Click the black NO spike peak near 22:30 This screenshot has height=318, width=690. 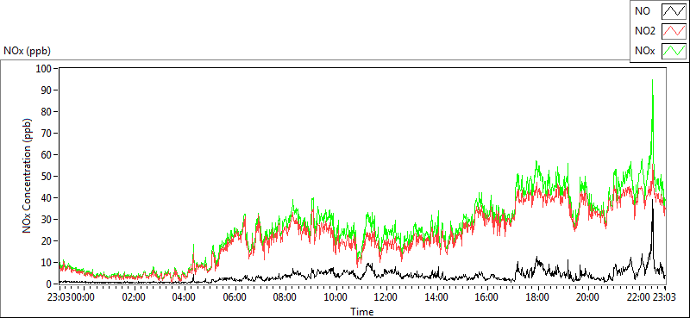coord(652,200)
